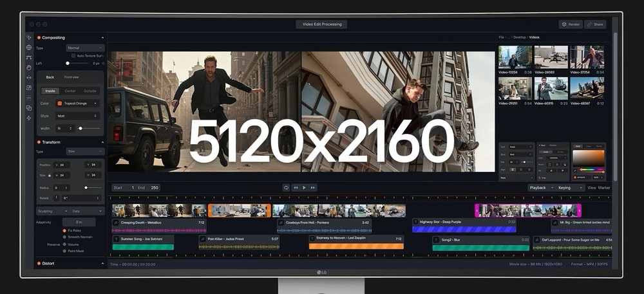Screen dimensions: 644x294
Task: Click Desktop in the file breadcrumb
Action: point(520,37)
